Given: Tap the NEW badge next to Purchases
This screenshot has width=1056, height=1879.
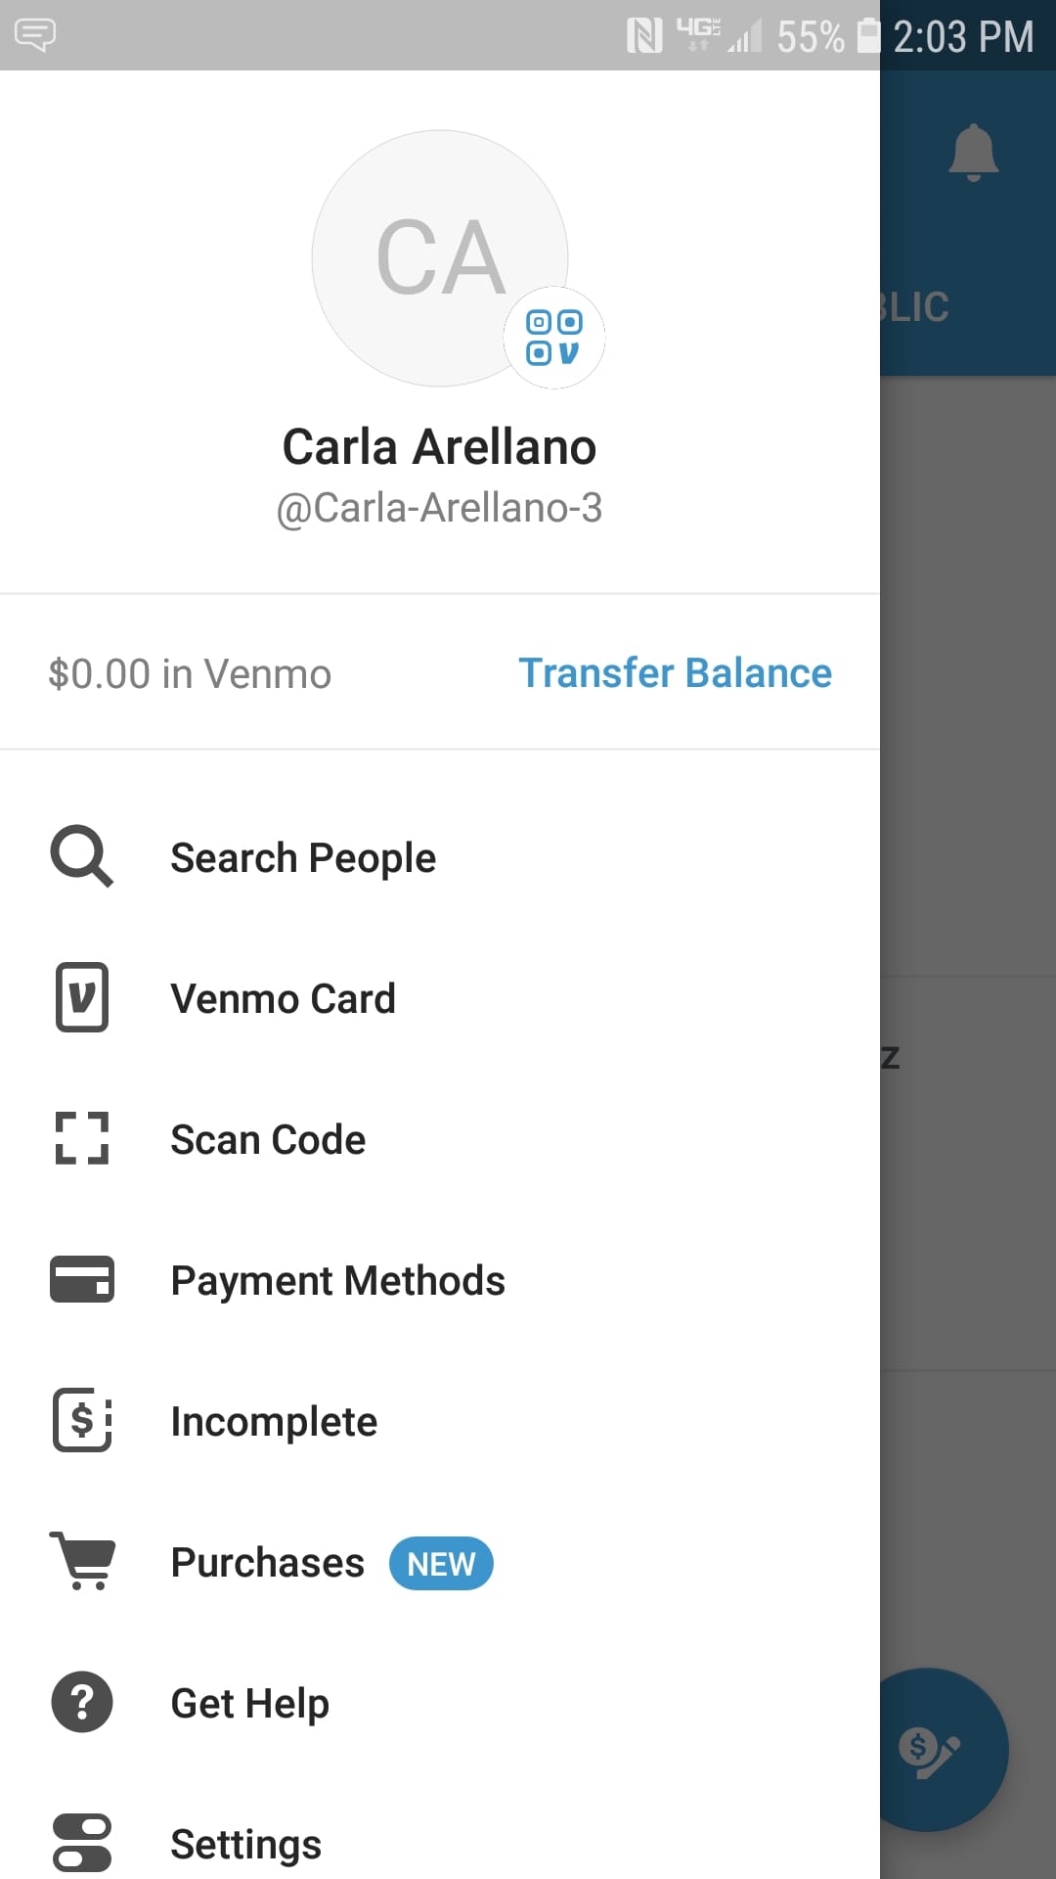Looking at the screenshot, I should (x=441, y=1564).
